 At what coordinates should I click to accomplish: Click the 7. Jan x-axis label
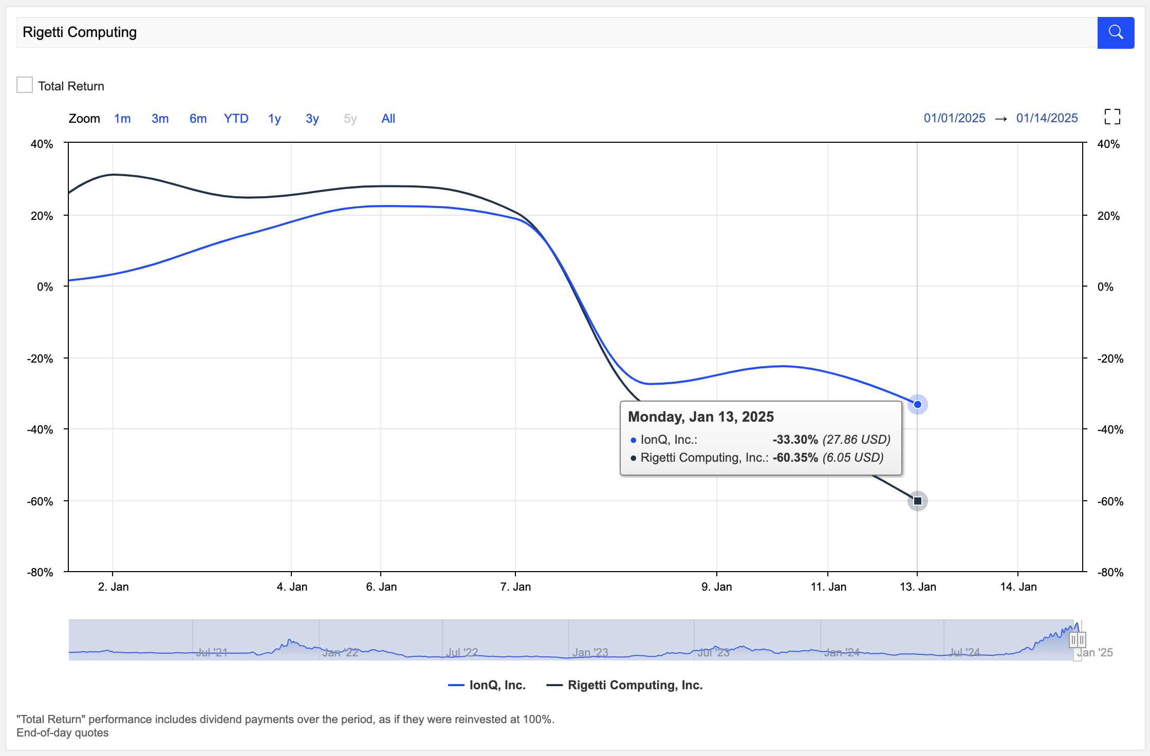point(516,587)
